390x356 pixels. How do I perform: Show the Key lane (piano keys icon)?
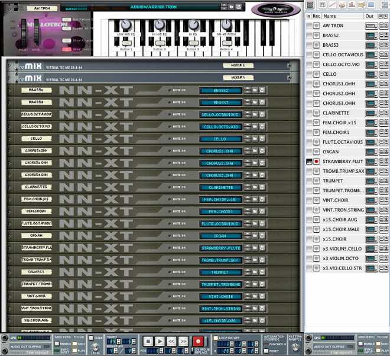[323, 5]
